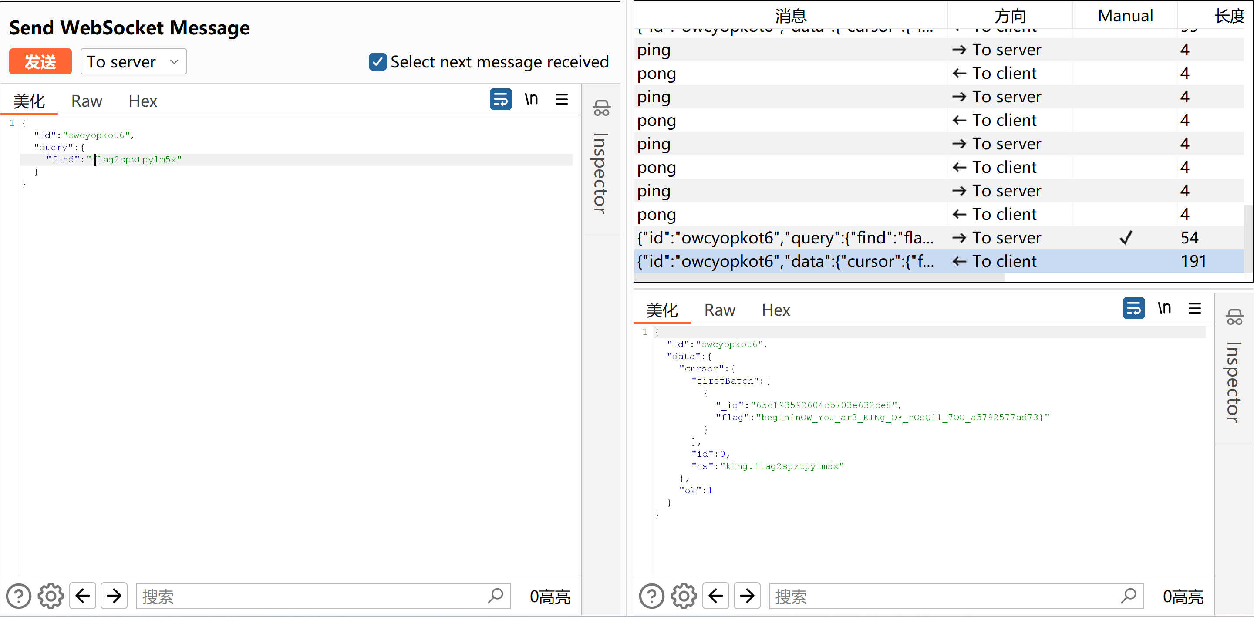This screenshot has height=617, width=1254.
Task: Click the 发送 send button
Action: click(x=40, y=61)
